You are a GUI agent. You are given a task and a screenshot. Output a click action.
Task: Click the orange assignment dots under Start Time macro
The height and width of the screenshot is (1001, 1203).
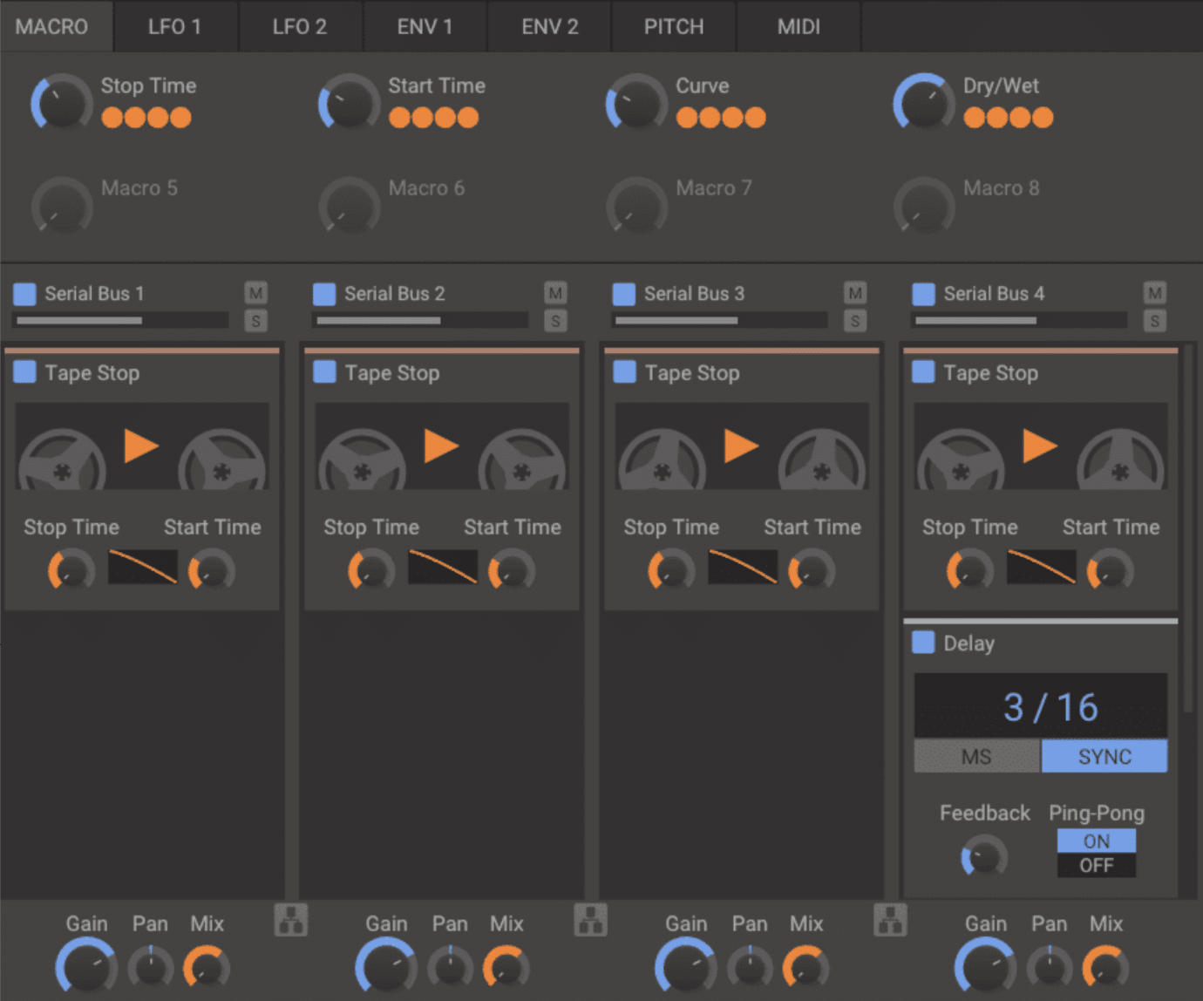point(434,118)
